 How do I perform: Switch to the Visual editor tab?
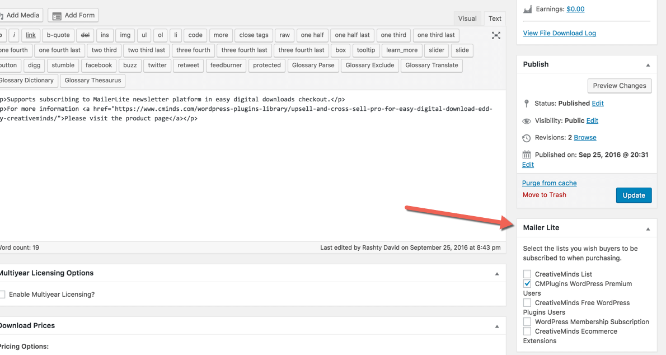pyautogui.click(x=467, y=18)
